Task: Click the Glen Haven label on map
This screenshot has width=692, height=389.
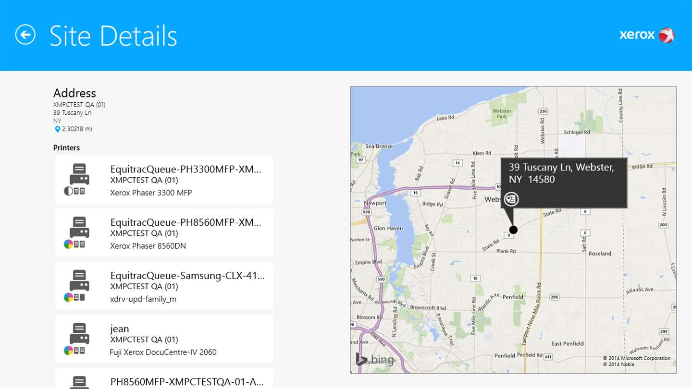Action: click(x=388, y=228)
